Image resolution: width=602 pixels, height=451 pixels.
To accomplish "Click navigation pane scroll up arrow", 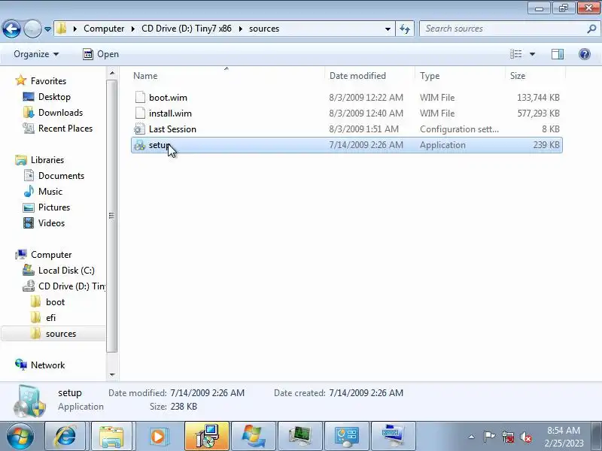I will tap(111, 73).
